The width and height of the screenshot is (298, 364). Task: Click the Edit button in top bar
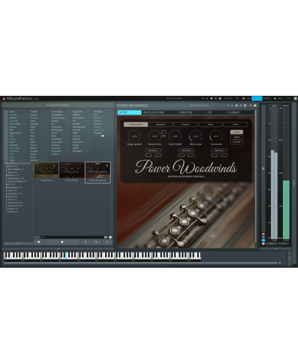click(237, 99)
